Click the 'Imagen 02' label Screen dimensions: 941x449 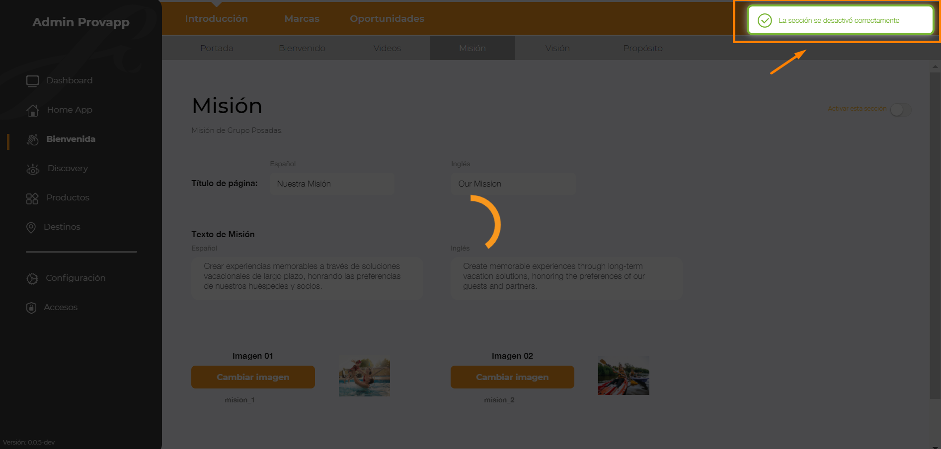coord(512,356)
